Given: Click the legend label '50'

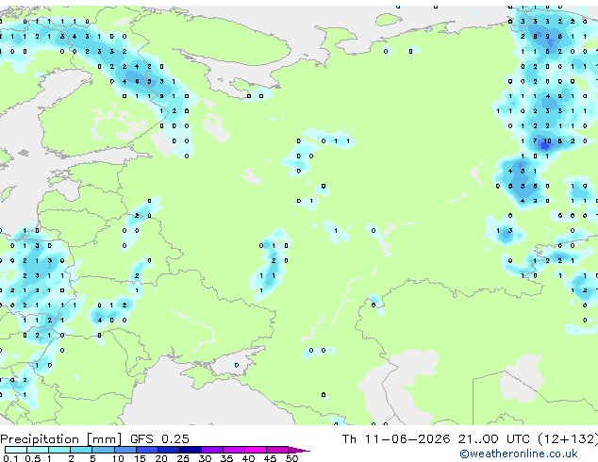Looking at the screenshot, I should pyautogui.click(x=291, y=458).
